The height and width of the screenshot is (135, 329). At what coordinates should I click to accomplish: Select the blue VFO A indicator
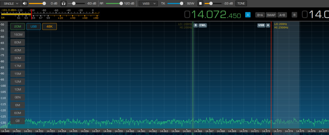[248, 15]
